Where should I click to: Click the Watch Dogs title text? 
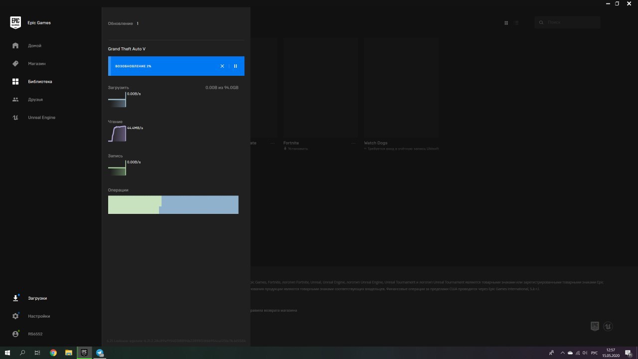pyautogui.click(x=376, y=143)
